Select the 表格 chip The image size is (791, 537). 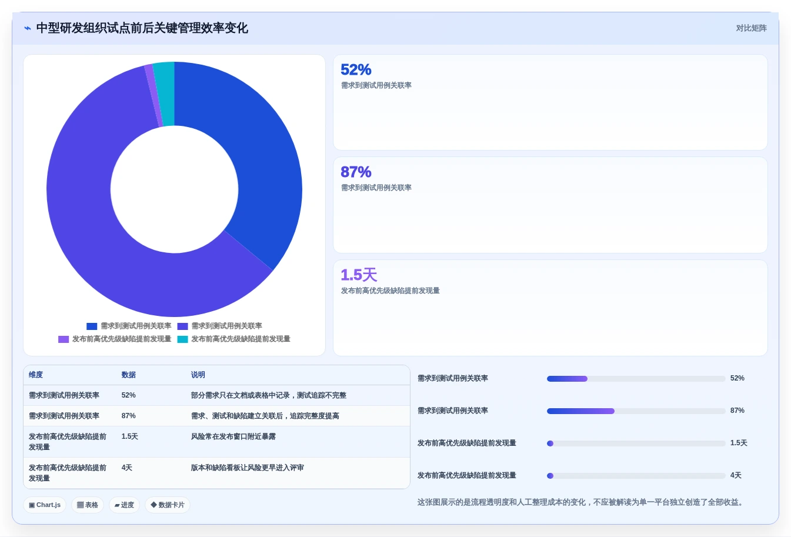(x=87, y=505)
